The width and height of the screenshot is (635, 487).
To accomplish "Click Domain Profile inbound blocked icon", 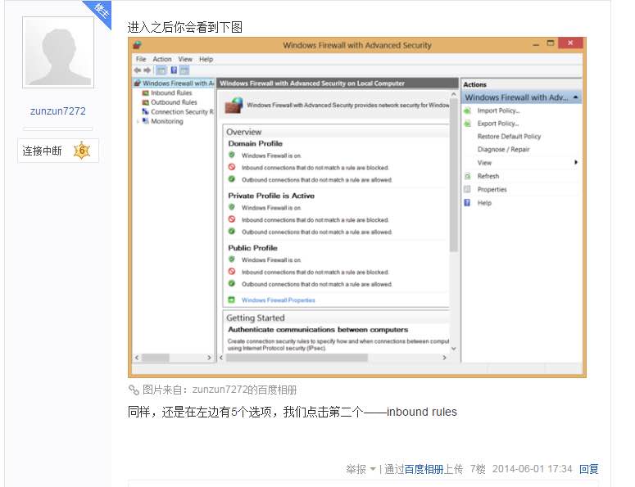I will (x=232, y=167).
